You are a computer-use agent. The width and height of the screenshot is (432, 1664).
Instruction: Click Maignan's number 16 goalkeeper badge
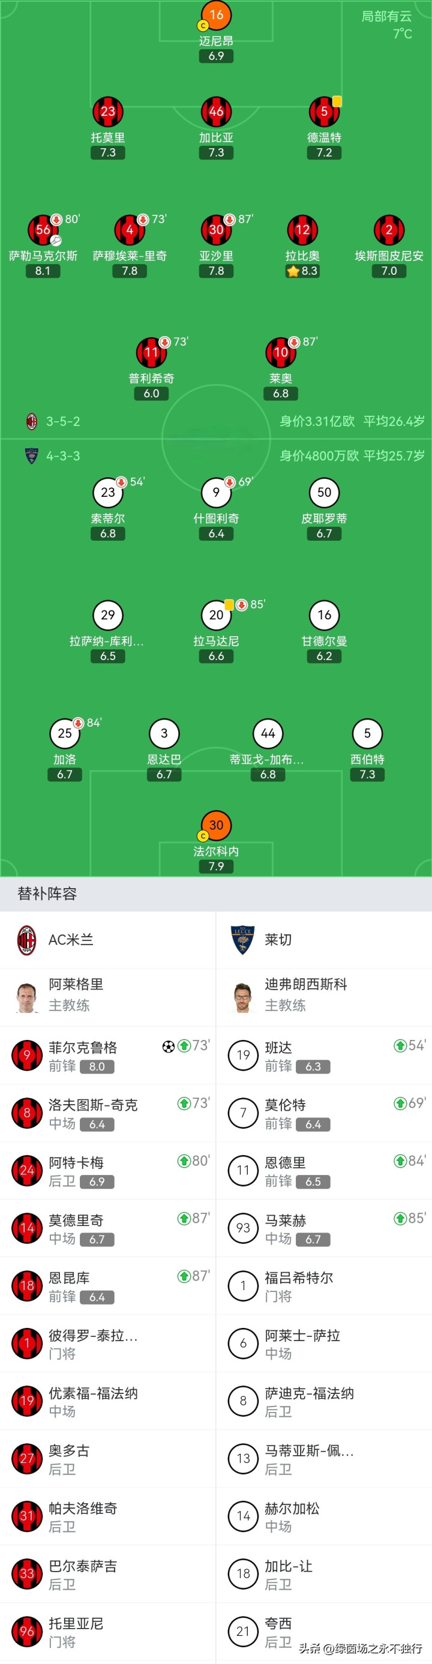(x=217, y=15)
